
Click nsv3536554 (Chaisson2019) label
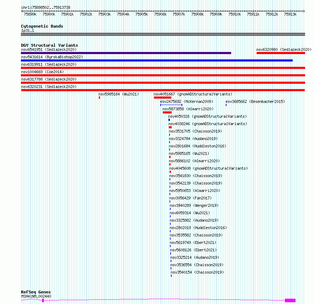point(197,265)
